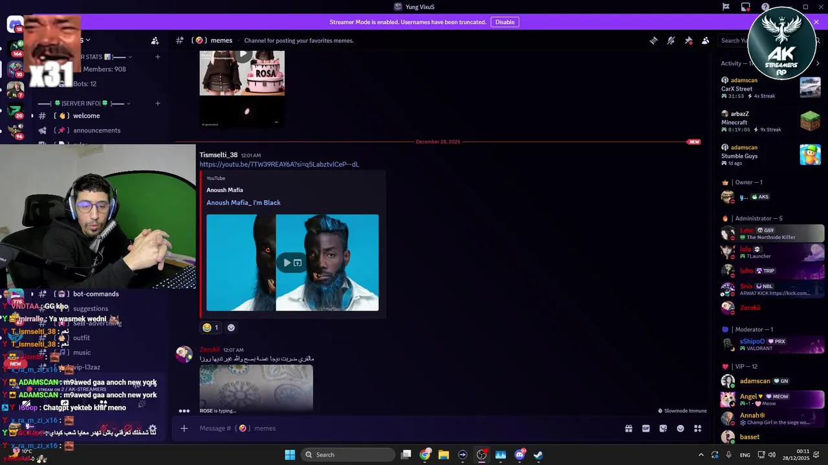This screenshot has height=465, width=828.
Task: Open arbazZ Minecraft activity card
Action: click(x=771, y=121)
